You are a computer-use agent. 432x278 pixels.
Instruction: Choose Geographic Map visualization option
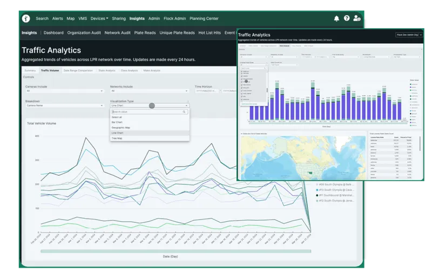(x=150, y=128)
